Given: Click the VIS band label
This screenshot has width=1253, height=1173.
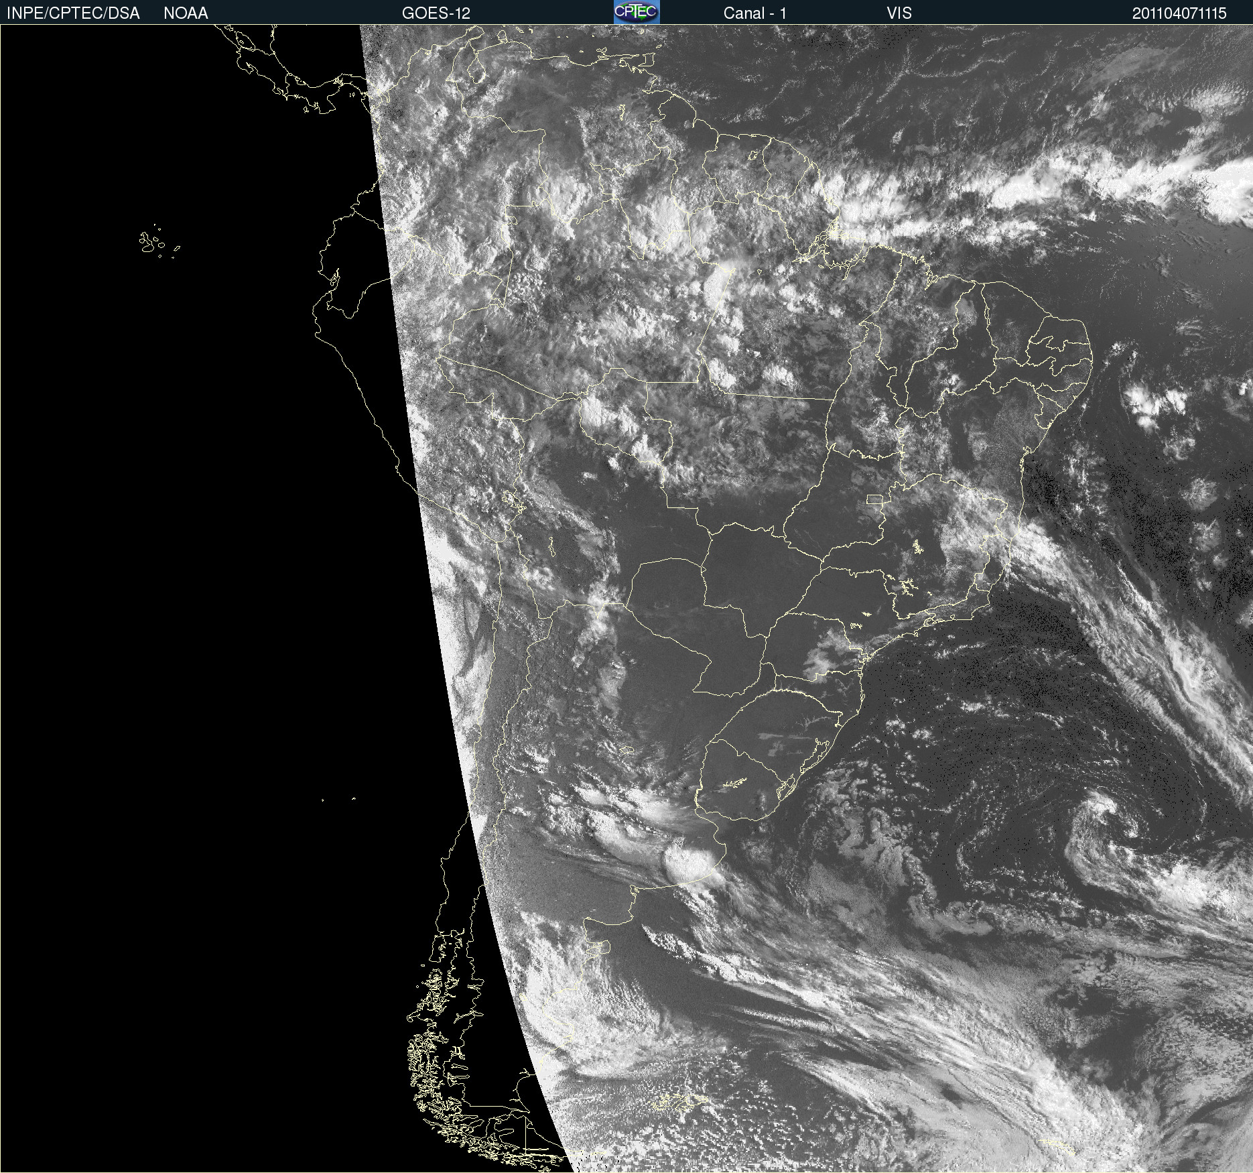Looking at the screenshot, I should (899, 13).
